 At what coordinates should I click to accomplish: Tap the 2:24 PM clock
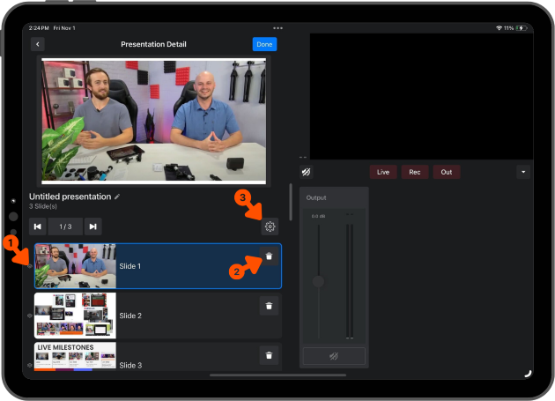[39, 28]
